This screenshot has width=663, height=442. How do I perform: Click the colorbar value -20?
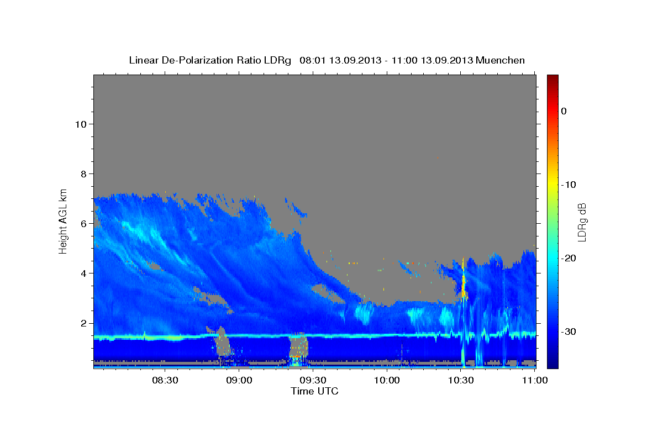coord(569,258)
